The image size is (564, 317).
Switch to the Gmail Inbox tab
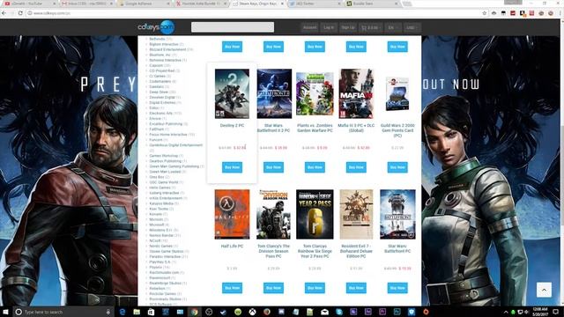click(x=86, y=4)
